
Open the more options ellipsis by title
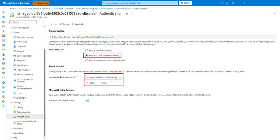132,13
